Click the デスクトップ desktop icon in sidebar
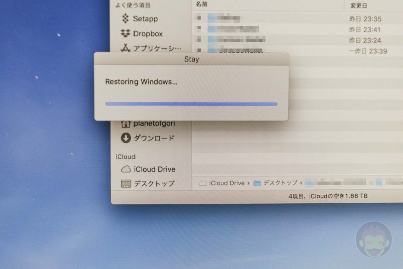The width and height of the screenshot is (403, 269). [126, 184]
